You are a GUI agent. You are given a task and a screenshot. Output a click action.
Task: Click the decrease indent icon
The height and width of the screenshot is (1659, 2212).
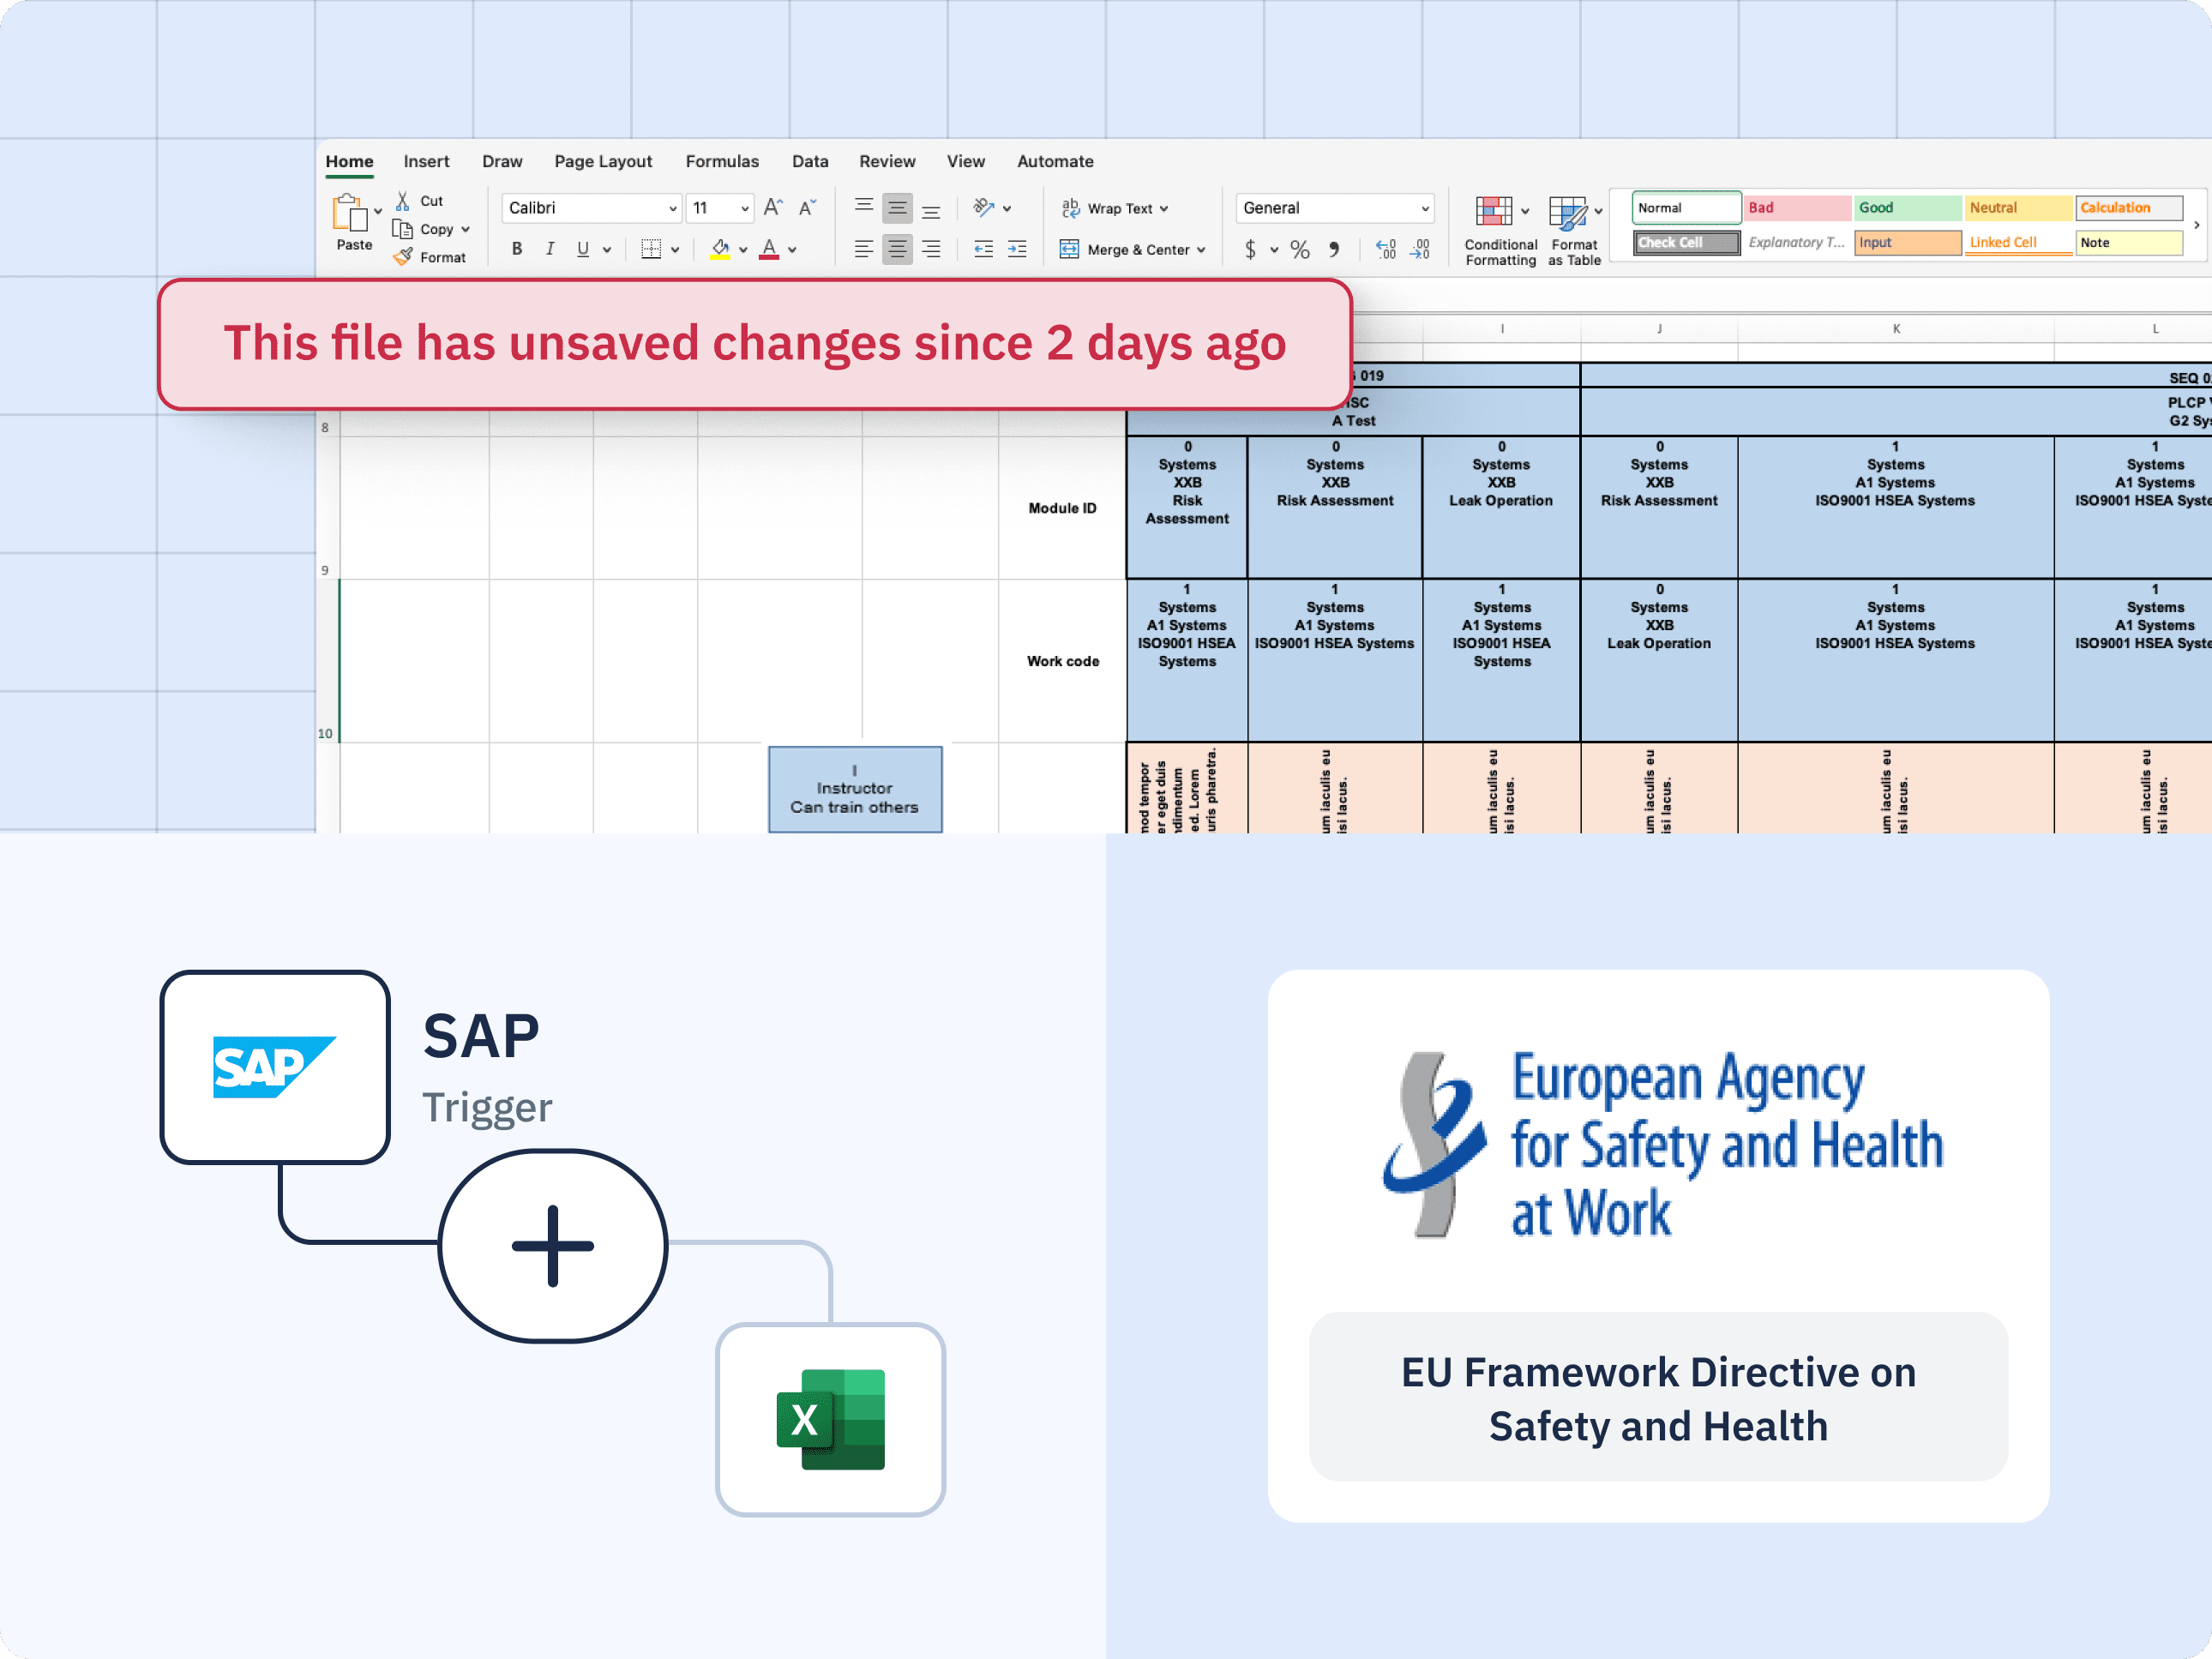(984, 249)
